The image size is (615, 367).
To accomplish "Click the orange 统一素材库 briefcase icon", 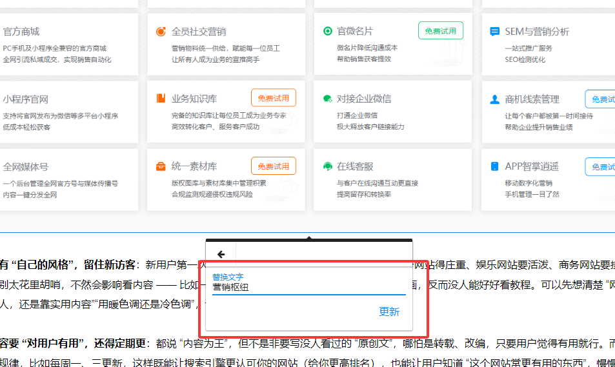I will pyautogui.click(x=161, y=166).
